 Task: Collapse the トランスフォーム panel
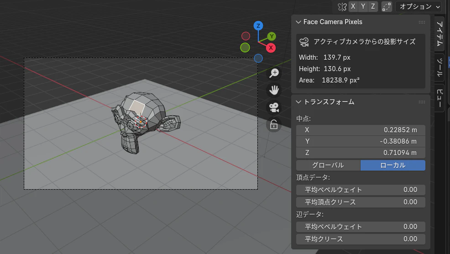pos(298,102)
